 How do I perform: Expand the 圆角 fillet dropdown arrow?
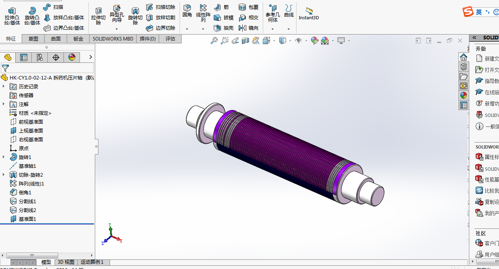[x=187, y=29]
